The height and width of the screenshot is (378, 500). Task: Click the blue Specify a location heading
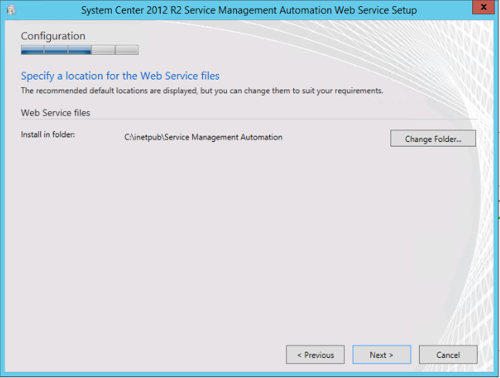pos(120,76)
